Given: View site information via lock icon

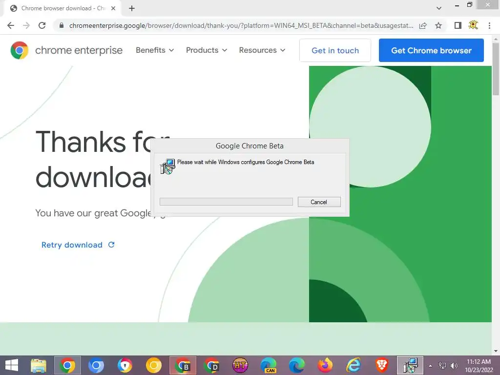Looking at the screenshot, I should click(62, 25).
